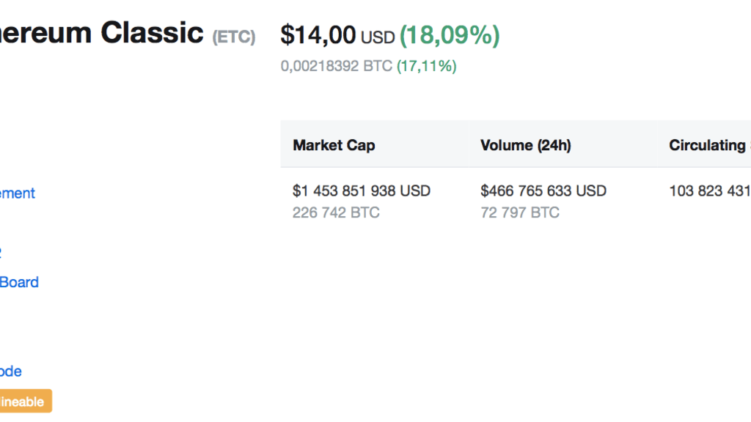Click the 226 742 BTC market cap value
This screenshot has width=751, height=422.
[x=336, y=213]
